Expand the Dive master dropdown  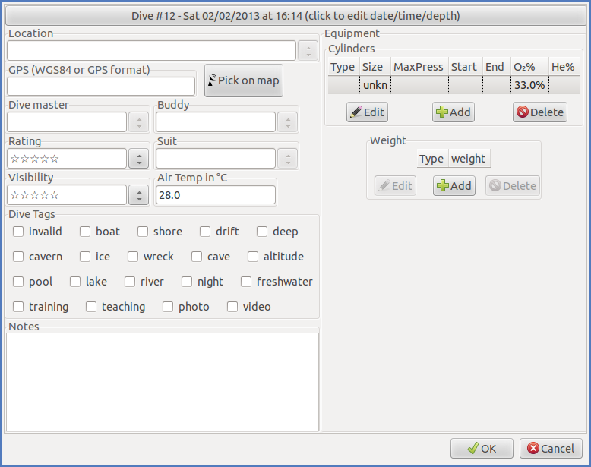[x=139, y=122]
